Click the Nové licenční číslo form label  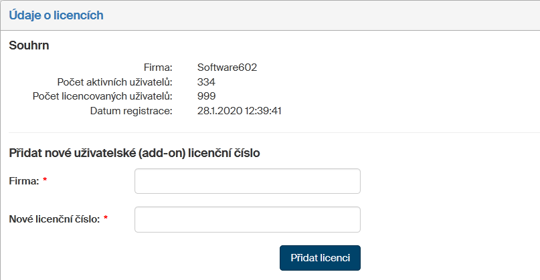[55, 219]
